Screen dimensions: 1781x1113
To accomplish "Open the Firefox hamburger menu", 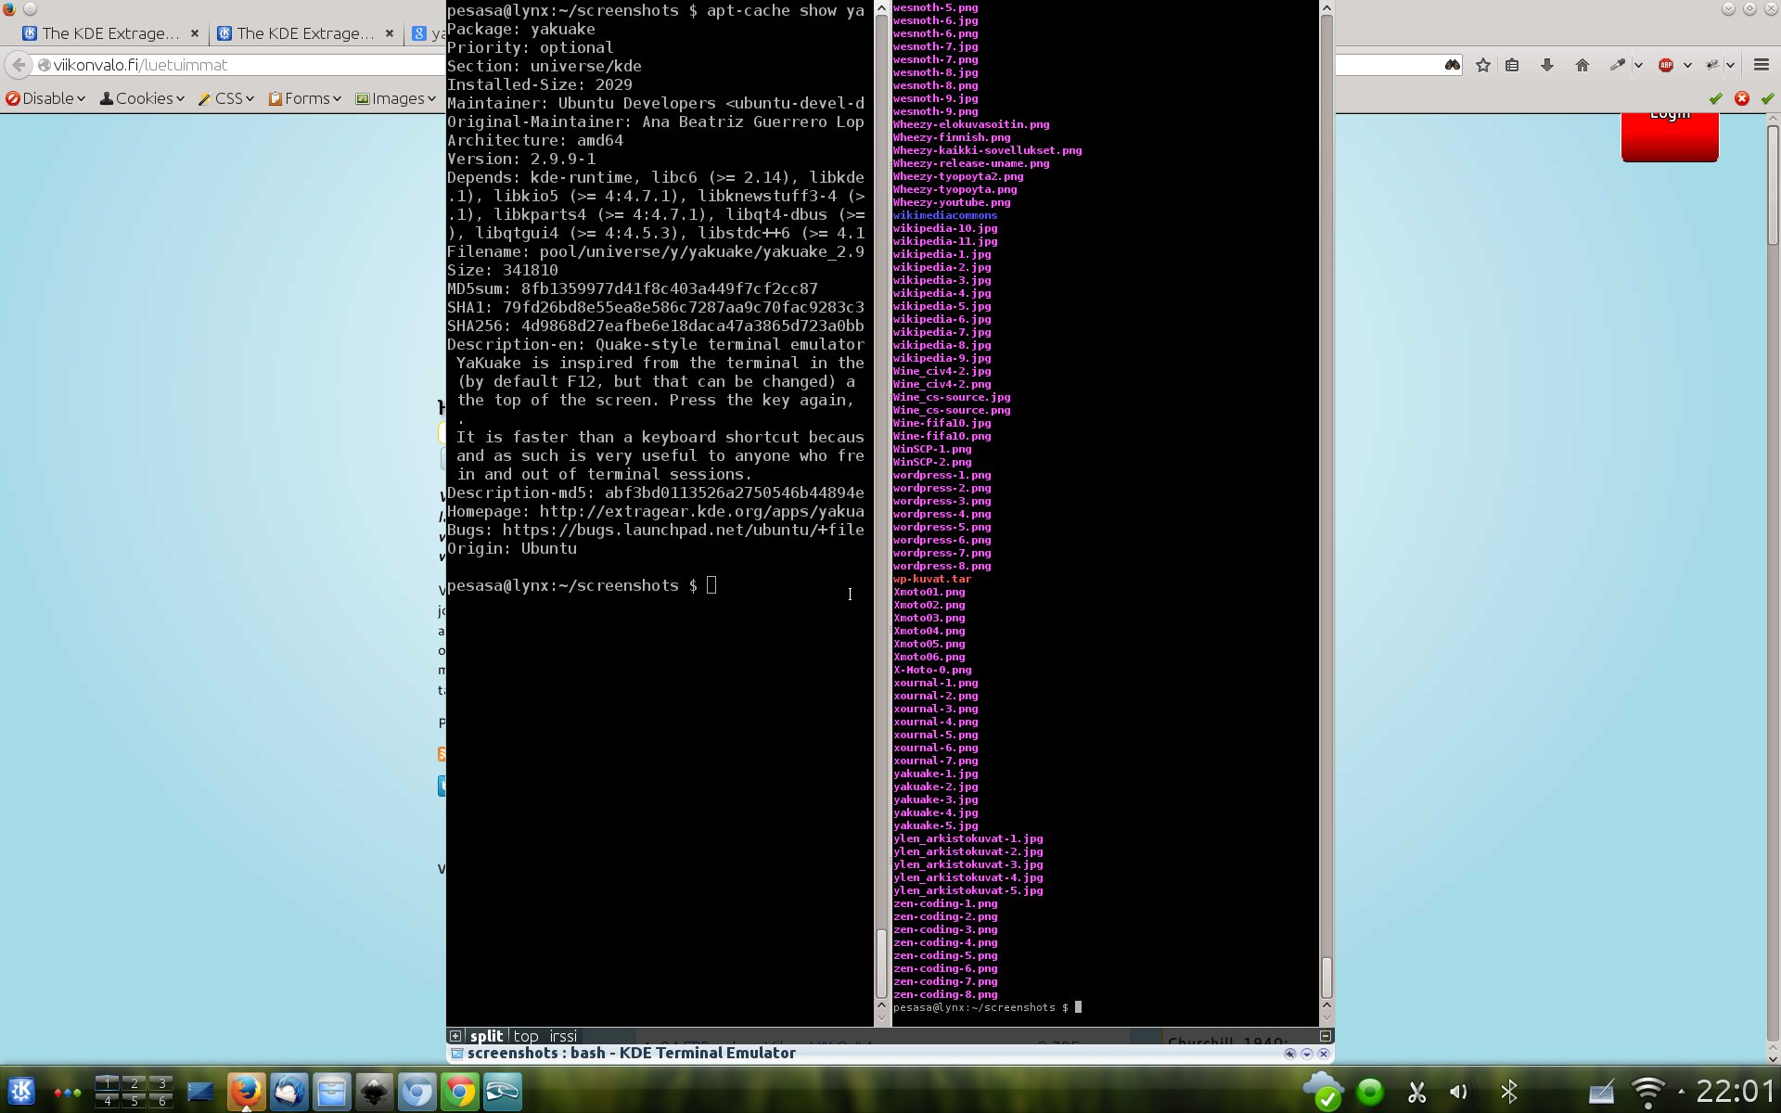I will (1761, 65).
